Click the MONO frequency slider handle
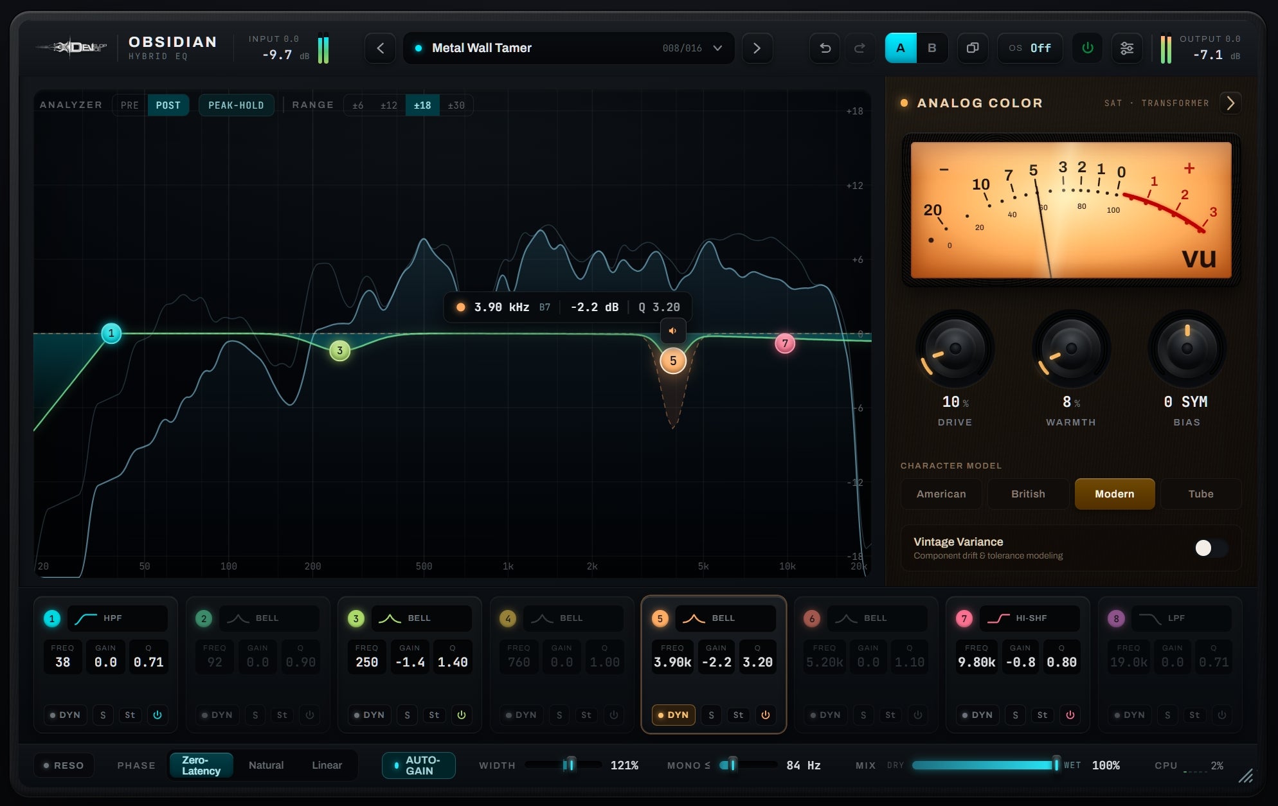The width and height of the screenshot is (1278, 806). point(732,765)
